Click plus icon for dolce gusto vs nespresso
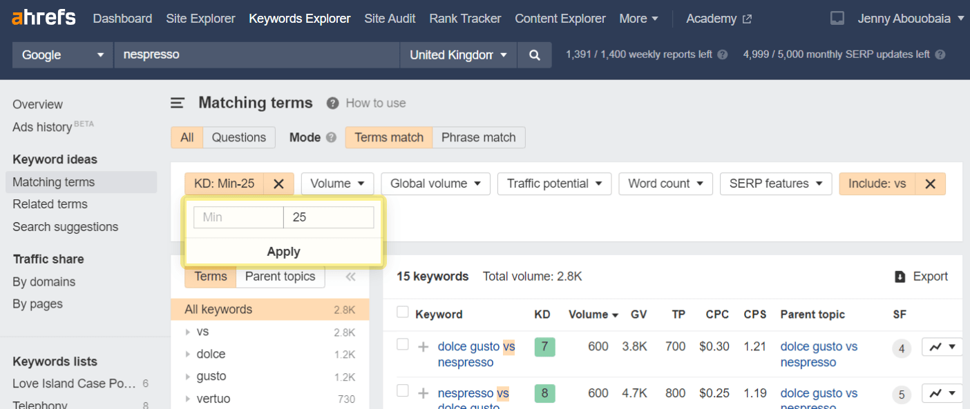970x409 pixels. 424,346
